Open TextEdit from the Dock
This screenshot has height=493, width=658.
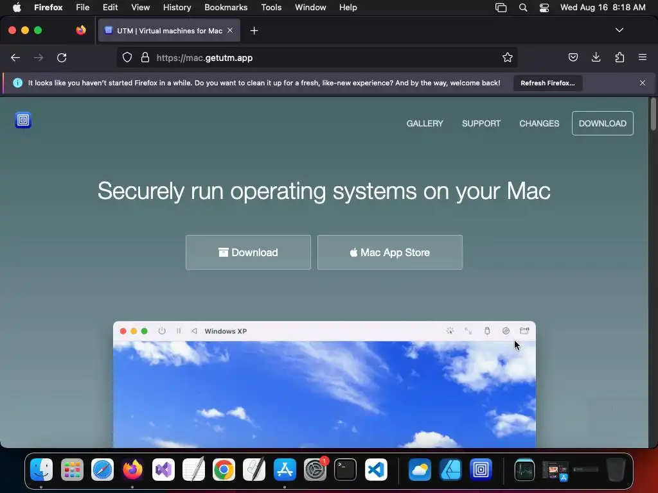(193, 469)
